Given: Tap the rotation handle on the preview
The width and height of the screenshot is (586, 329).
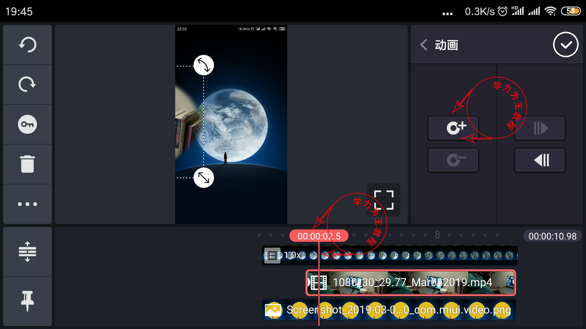Looking at the screenshot, I should coord(204,65).
